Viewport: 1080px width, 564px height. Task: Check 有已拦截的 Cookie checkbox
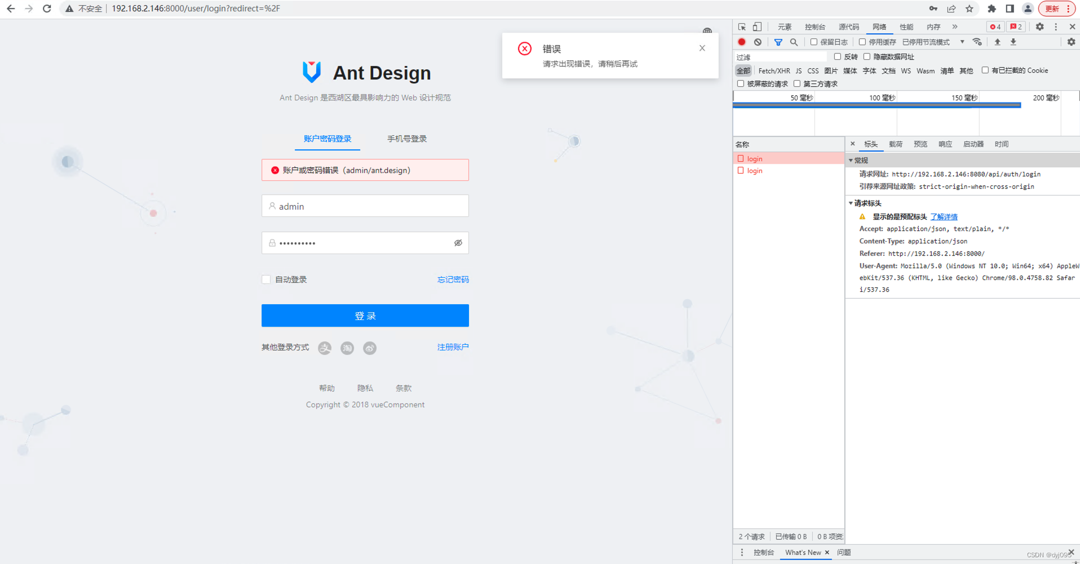tap(985, 70)
